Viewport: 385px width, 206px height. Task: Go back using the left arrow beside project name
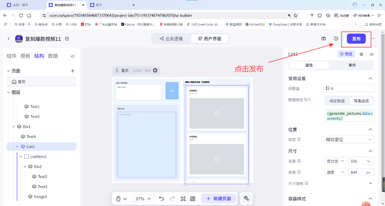pos(9,38)
